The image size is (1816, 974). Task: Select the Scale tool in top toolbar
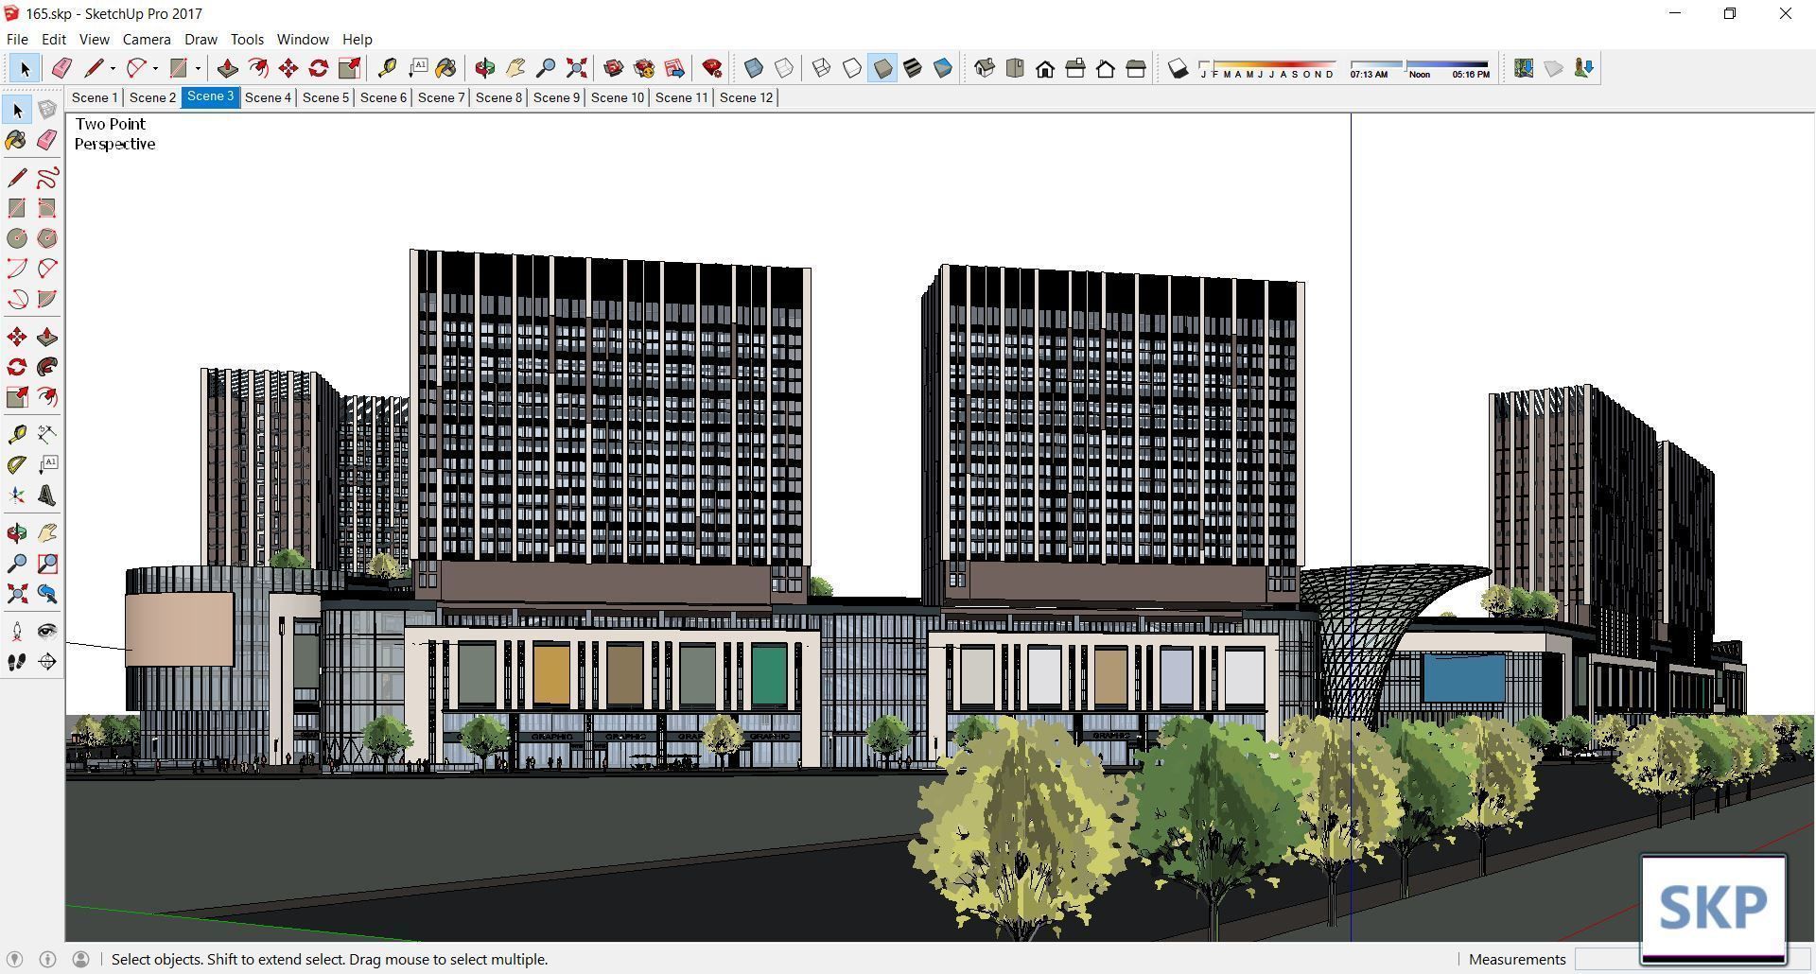point(349,68)
